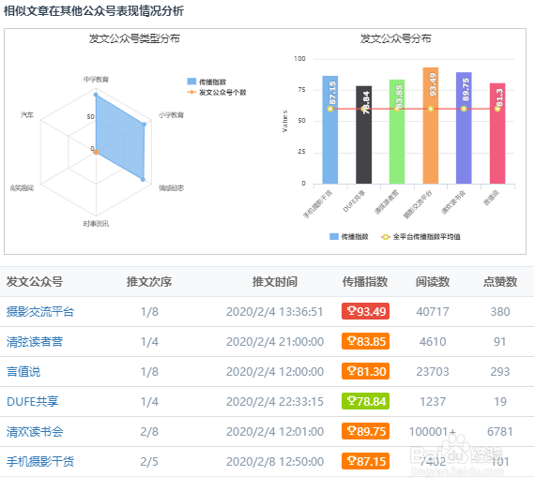Click the radar point at 小学教育 vertex

point(145,125)
